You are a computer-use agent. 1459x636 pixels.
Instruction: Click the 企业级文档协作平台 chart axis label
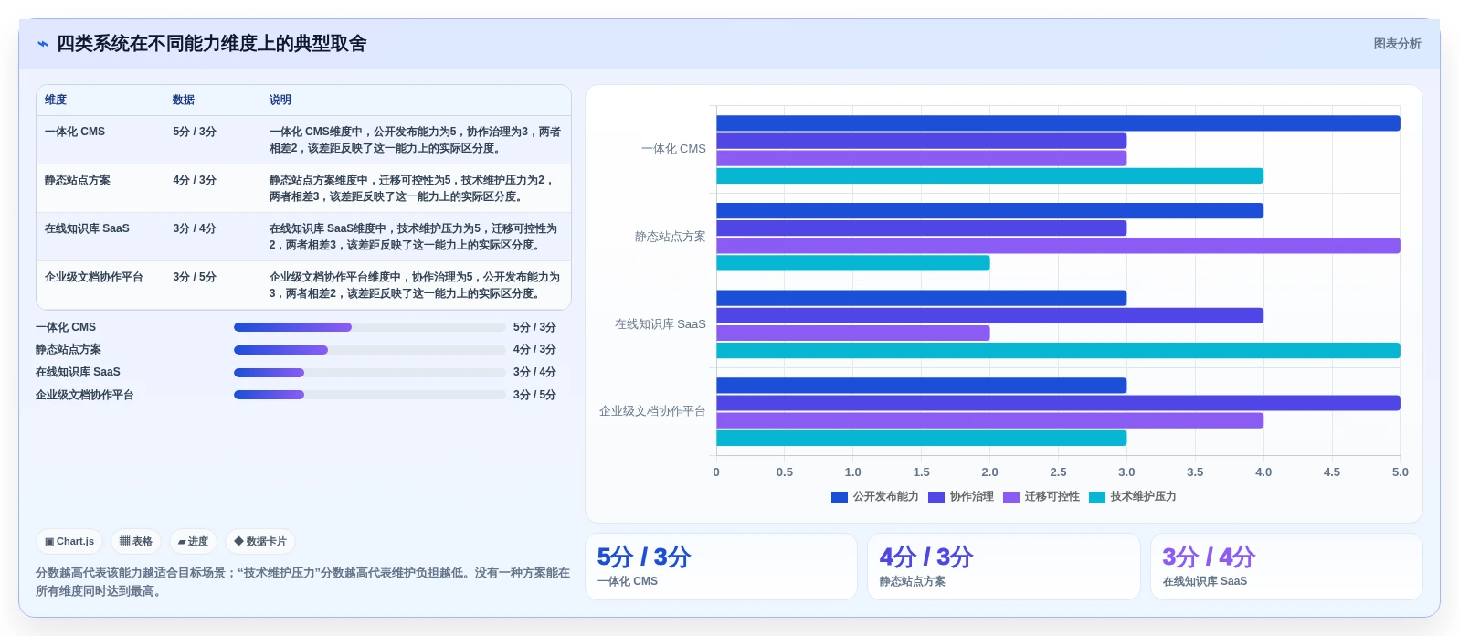652,411
